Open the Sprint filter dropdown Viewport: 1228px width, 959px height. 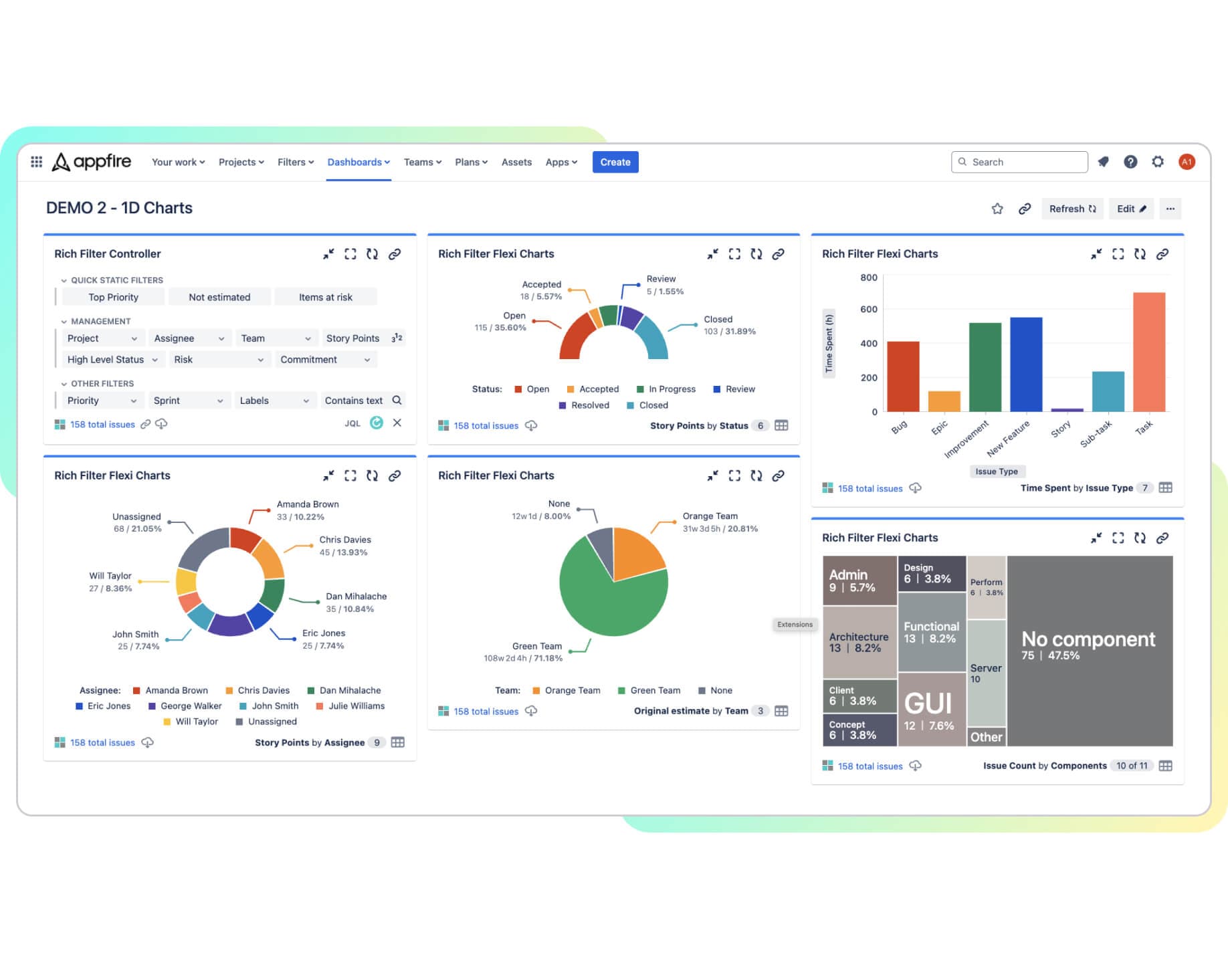189,400
